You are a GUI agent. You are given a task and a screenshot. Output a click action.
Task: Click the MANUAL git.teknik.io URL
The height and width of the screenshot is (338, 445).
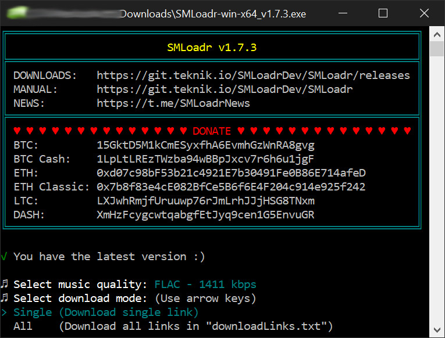pyautogui.click(x=225, y=89)
